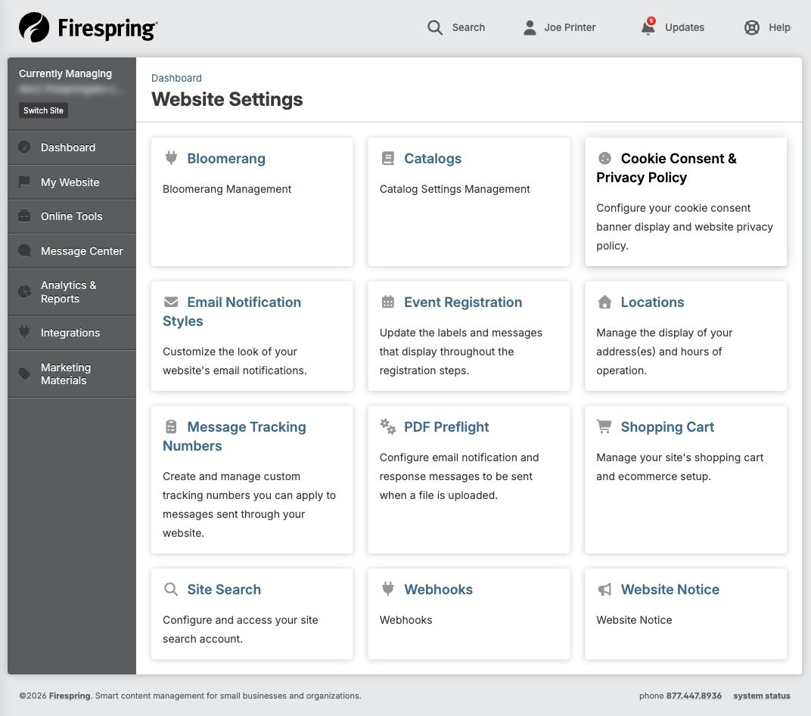Click the magnifying glass search icon in header
Viewport: 811px width, 716px height.
(x=435, y=27)
